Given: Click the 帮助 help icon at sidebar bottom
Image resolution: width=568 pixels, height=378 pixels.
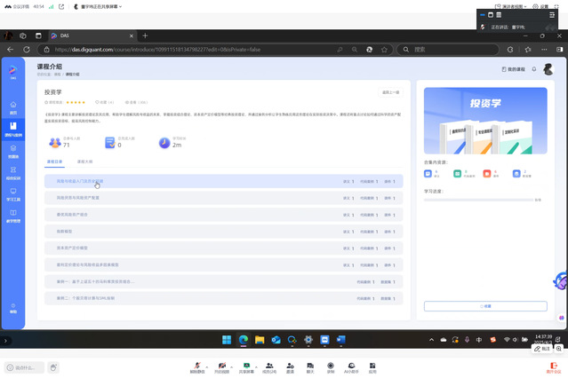Looking at the screenshot, I should (x=12, y=309).
